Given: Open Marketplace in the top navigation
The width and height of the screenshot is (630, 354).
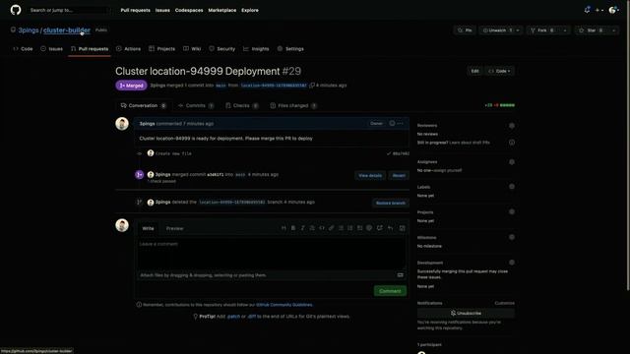Looking at the screenshot, I should [x=222, y=10].
